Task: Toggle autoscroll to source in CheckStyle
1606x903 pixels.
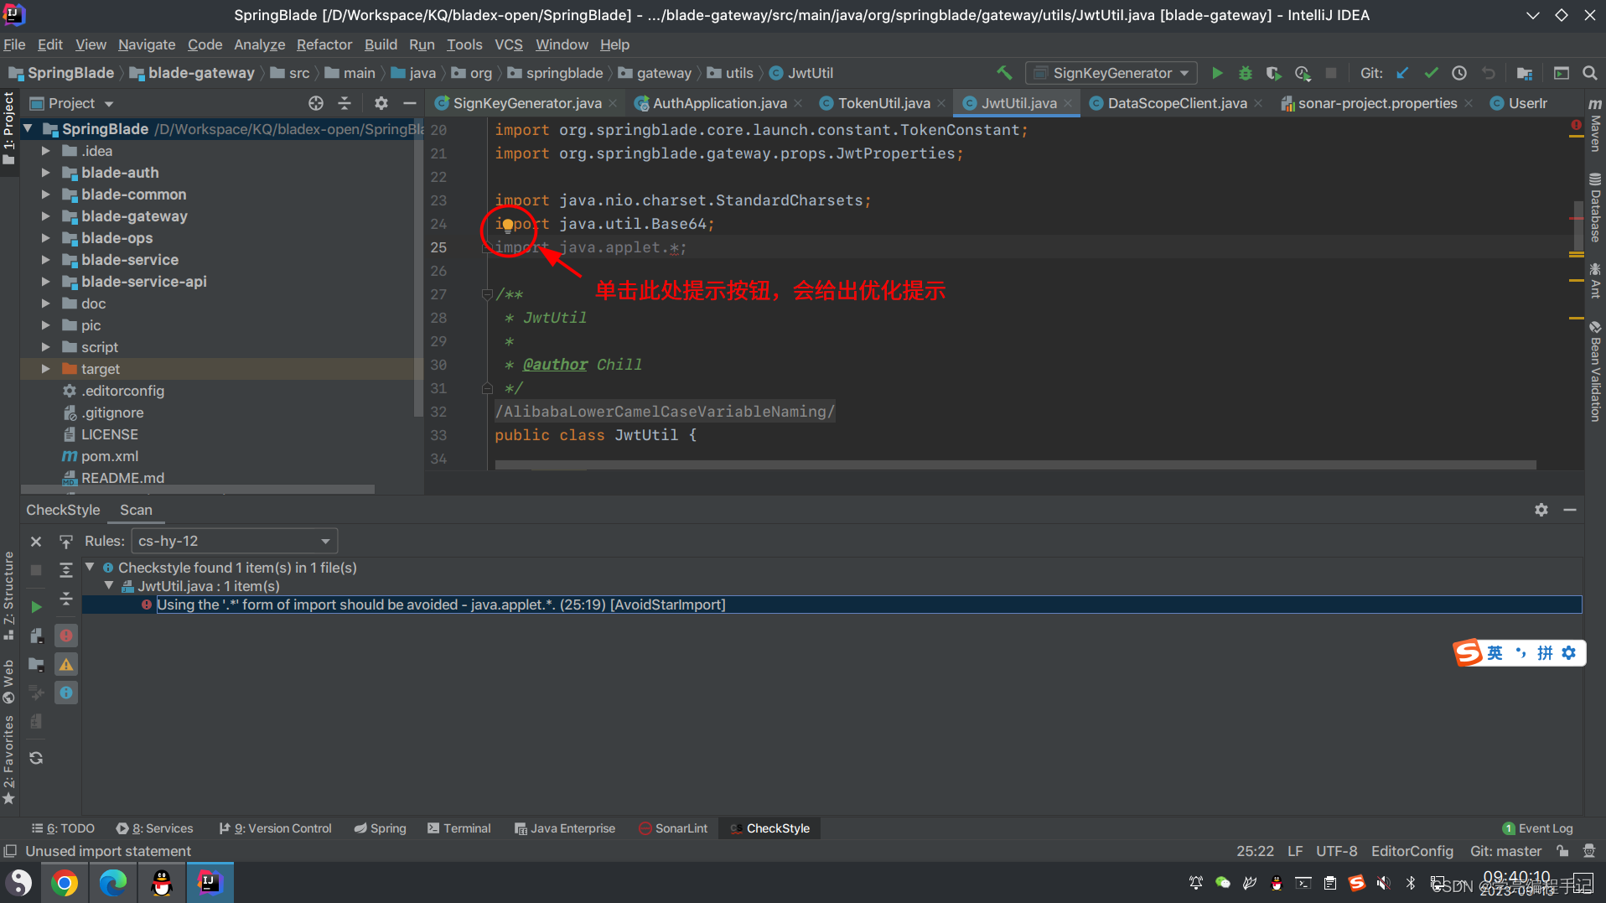Action: (x=66, y=542)
